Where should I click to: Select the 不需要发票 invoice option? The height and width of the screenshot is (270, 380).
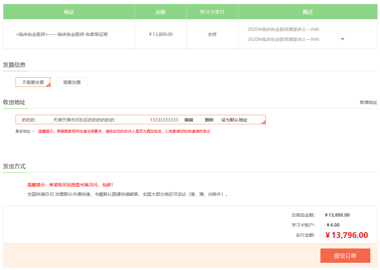[33, 82]
